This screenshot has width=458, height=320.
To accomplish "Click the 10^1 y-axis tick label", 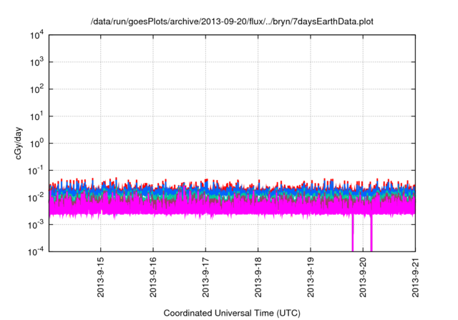I will [x=37, y=116].
